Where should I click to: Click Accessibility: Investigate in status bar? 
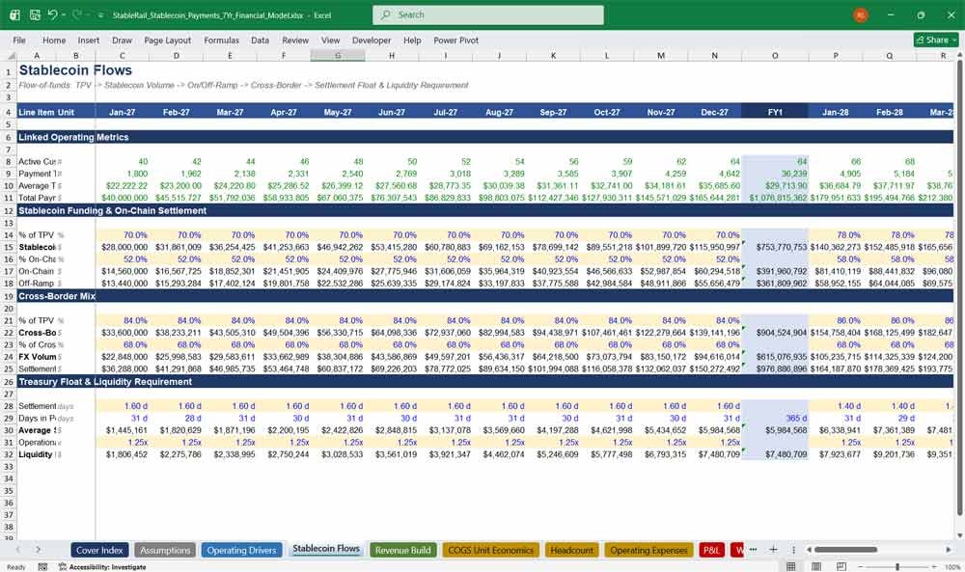pos(102,566)
